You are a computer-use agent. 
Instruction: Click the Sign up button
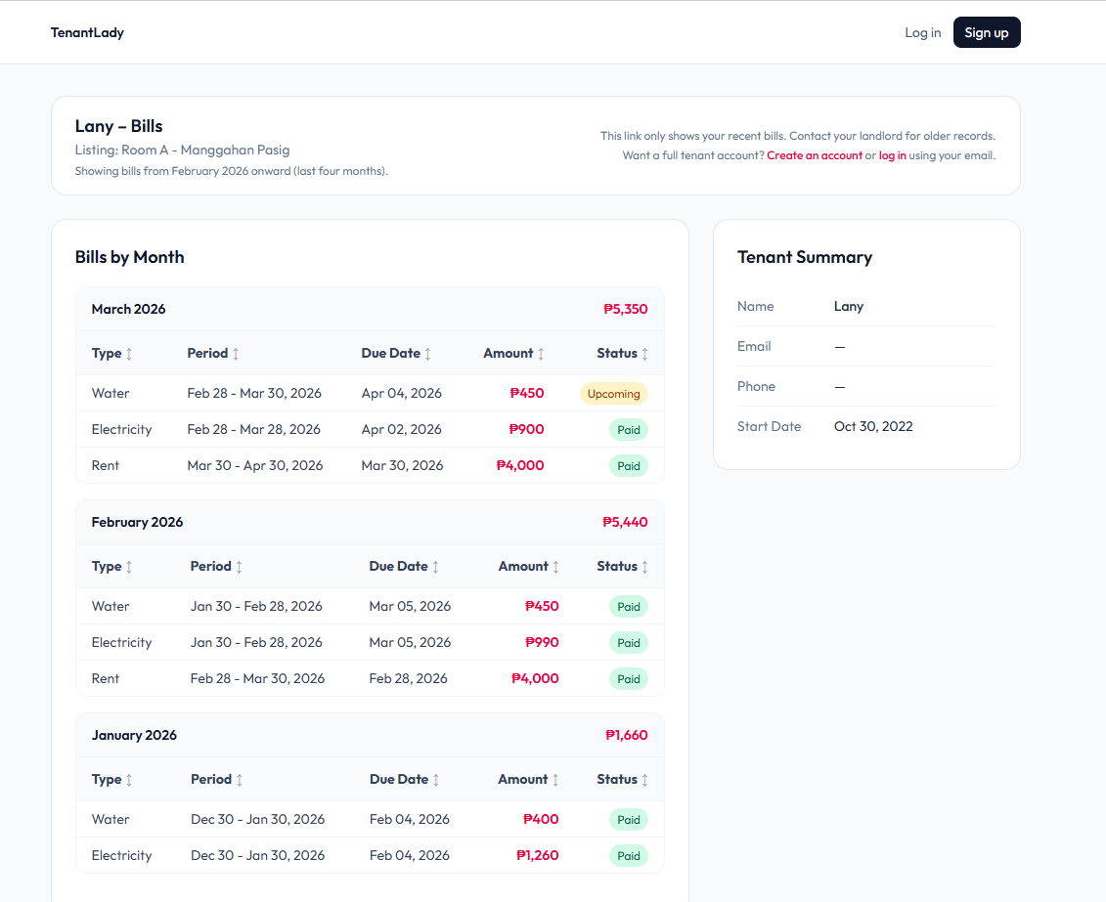point(986,32)
